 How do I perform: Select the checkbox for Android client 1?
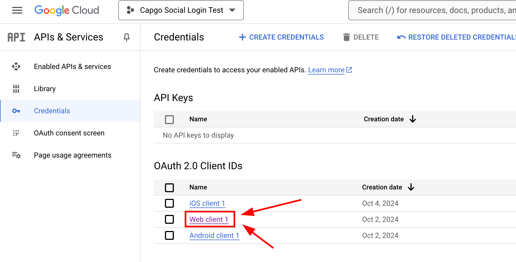(x=169, y=235)
